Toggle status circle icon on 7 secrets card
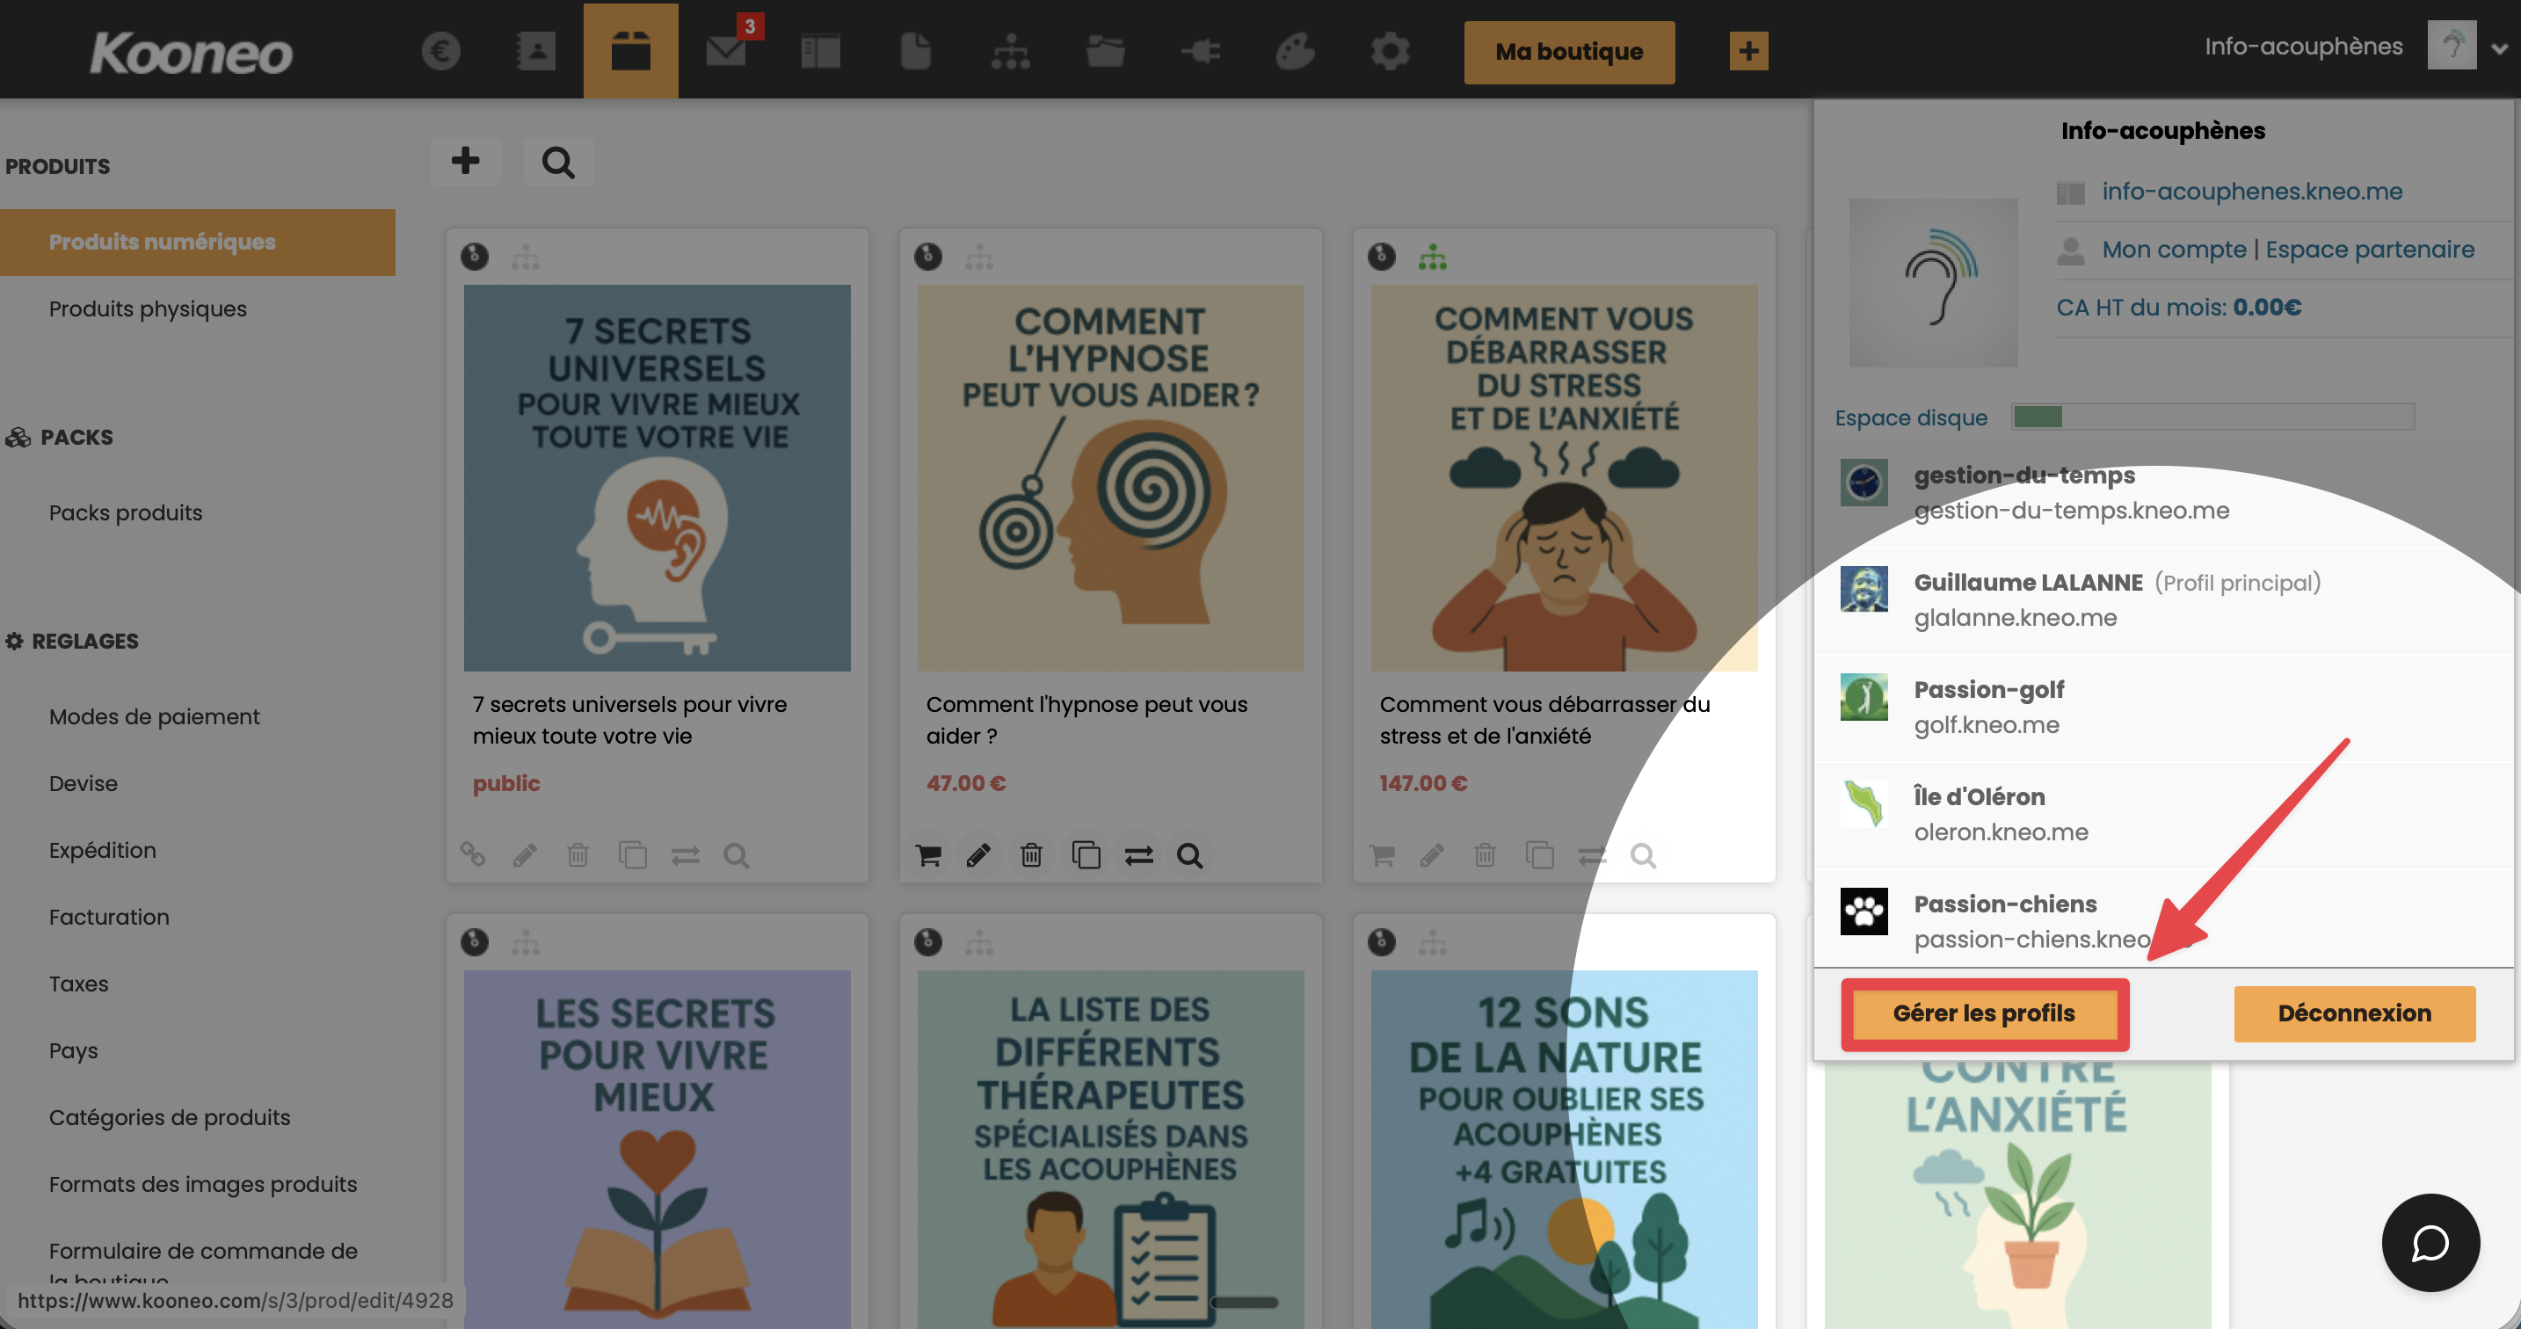The image size is (2521, 1329). [x=475, y=258]
